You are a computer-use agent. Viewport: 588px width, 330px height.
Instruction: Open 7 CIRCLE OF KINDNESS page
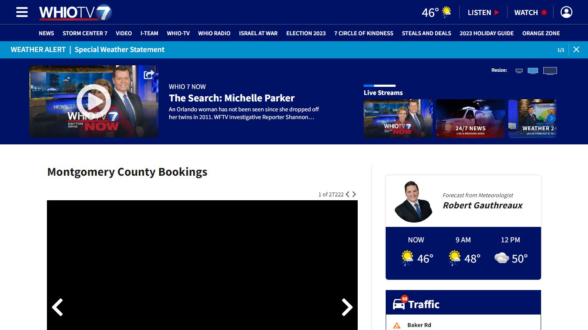[364, 33]
